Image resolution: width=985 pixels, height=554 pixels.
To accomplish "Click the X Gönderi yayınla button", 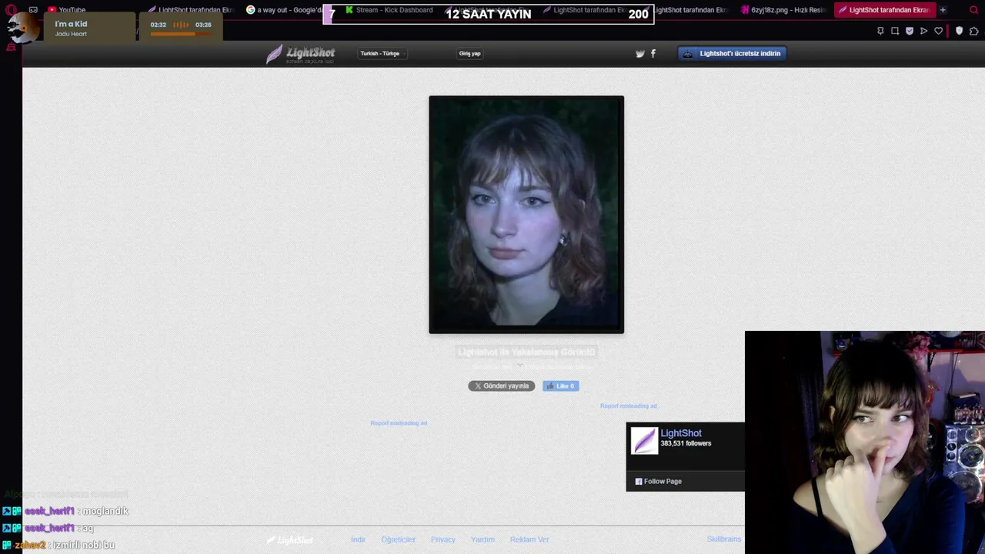I will pos(501,385).
